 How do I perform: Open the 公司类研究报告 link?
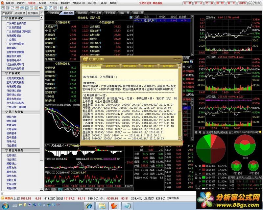click(x=15, y=78)
